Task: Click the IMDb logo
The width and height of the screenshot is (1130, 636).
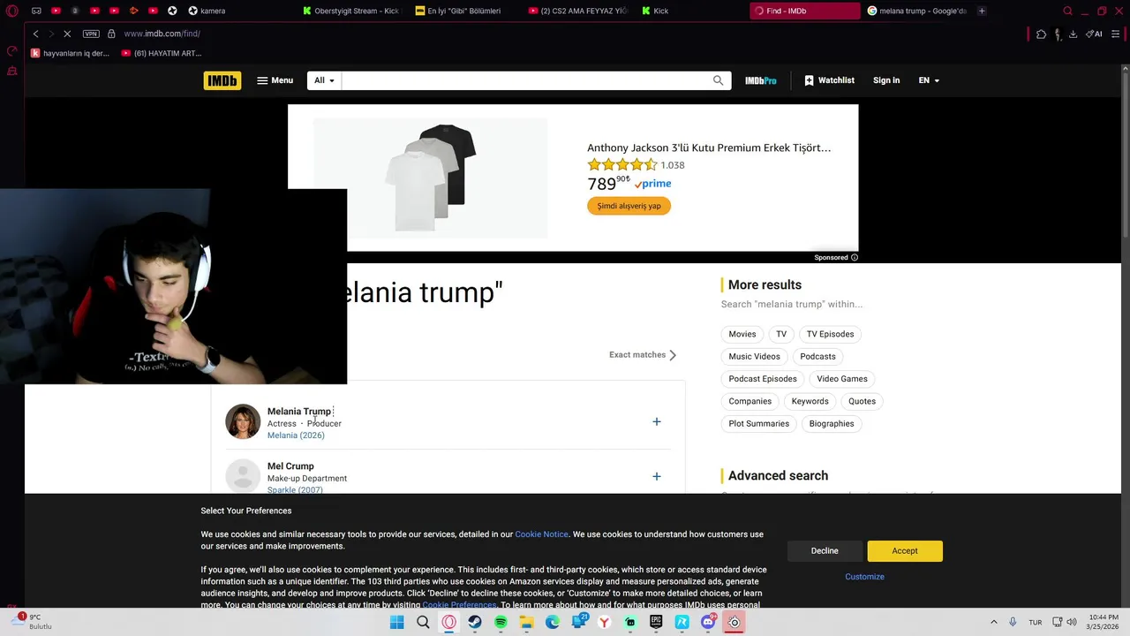Action: (222, 80)
